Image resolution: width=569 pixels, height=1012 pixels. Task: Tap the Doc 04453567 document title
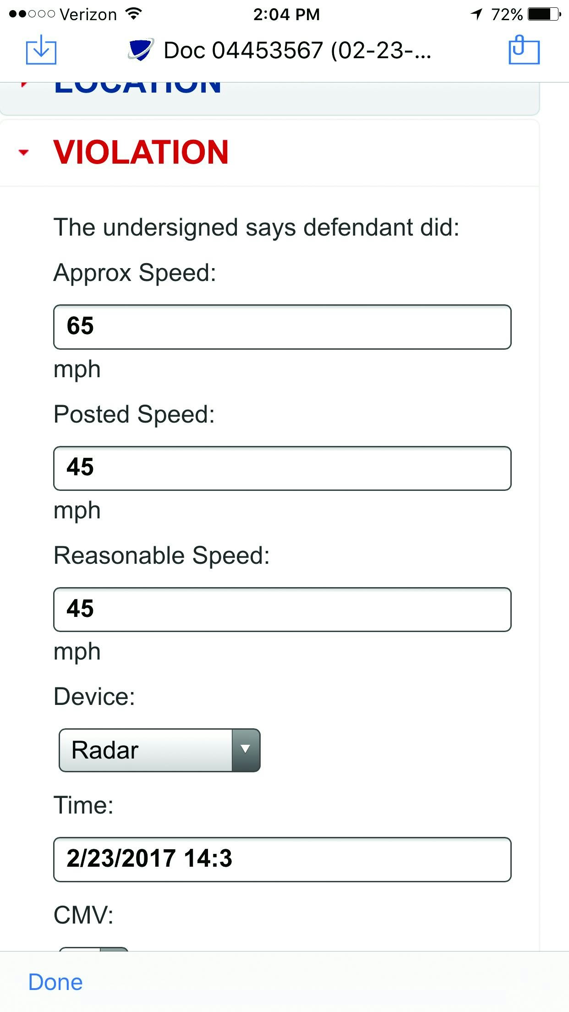point(297,50)
